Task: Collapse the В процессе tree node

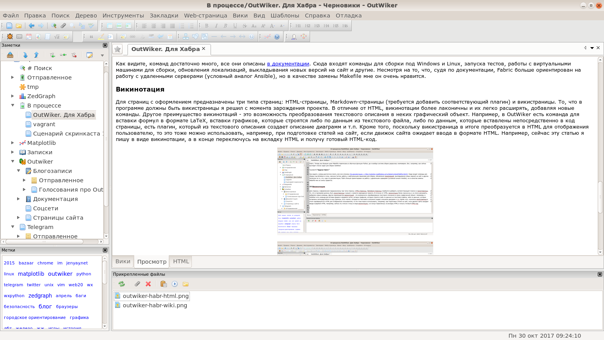Action: pos(12,106)
